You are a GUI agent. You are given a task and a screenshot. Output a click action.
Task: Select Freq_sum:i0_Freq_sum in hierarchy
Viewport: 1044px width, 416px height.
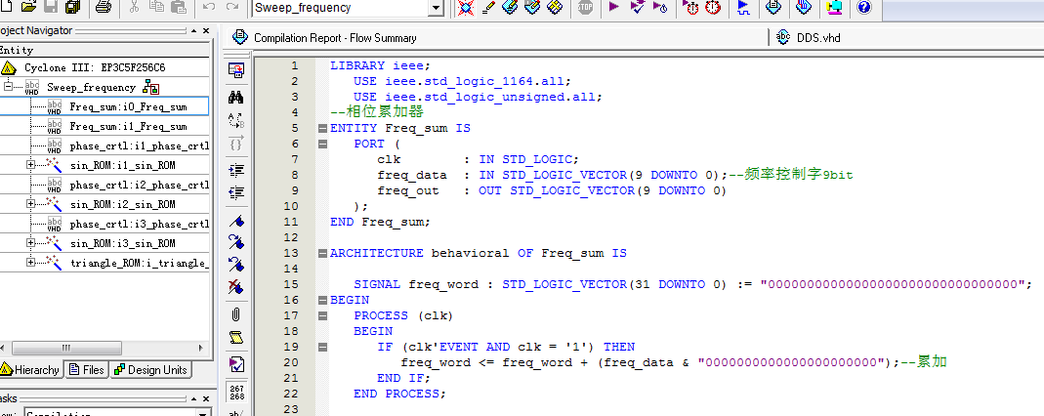(x=128, y=106)
